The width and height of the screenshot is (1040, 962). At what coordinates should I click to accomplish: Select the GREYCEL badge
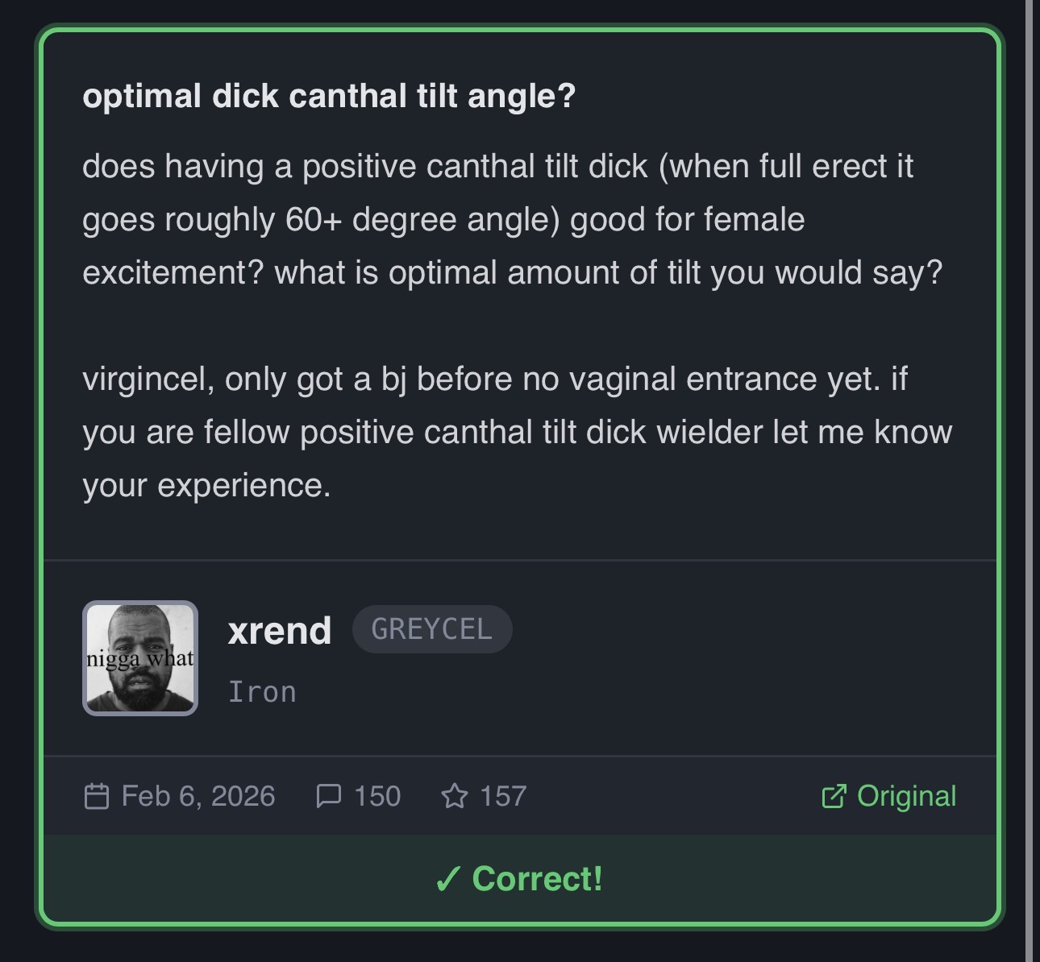432,629
